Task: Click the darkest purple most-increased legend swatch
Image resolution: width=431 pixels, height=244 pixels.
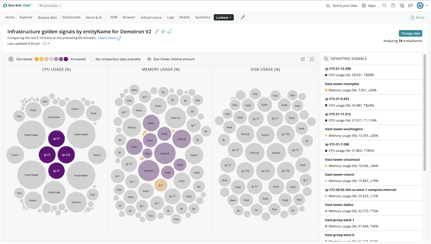Action: [x=66, y=59]
